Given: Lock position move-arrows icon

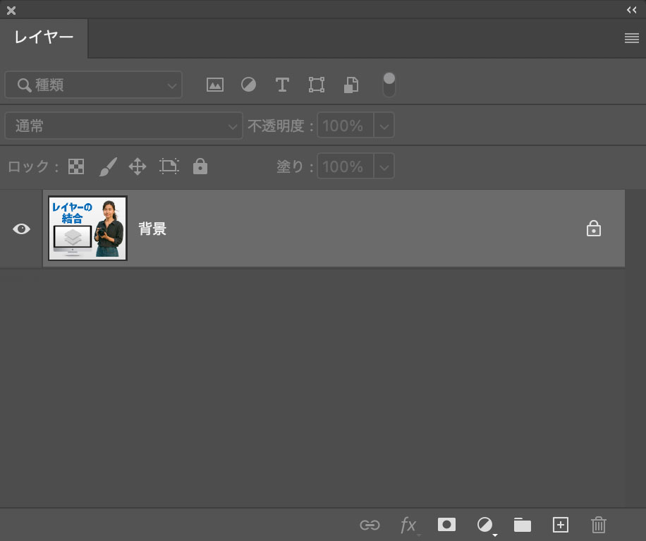Looking at the screenshot, I should (x=138, y=166).
